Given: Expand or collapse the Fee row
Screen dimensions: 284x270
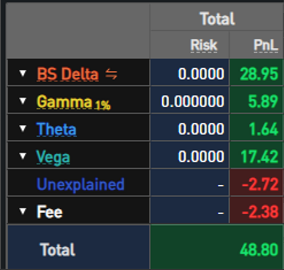Looking at the screenshot, I should 23,212.
